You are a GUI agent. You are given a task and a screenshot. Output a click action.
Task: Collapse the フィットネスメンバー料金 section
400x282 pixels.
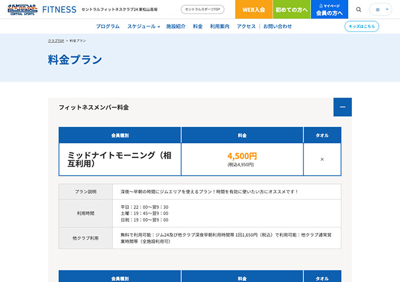pyautogui.click(x=342, y=107)
